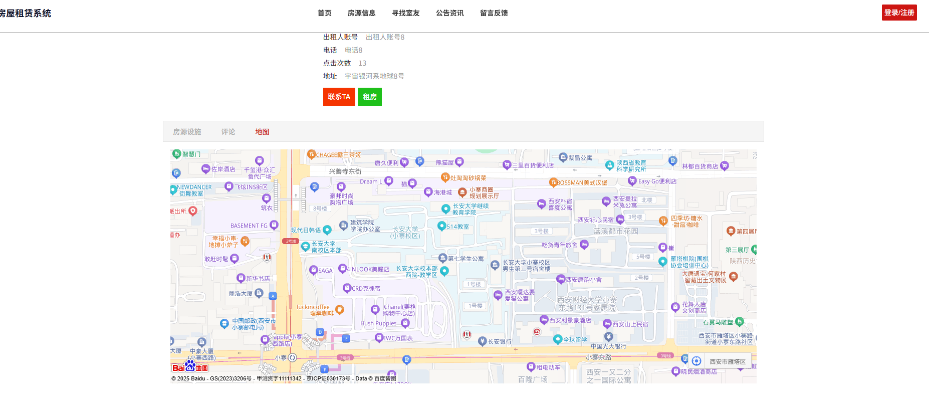Screen dimensions: 929x410
Task: Click the 西安市雁塔区 location label
Action: (x=727, y=362)
